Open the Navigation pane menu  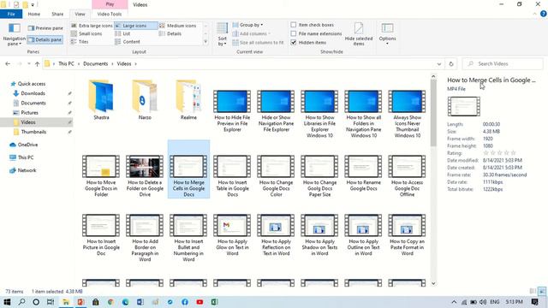pos(15,34)
